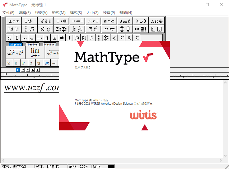This screenshot has height=169, width=229.
Task: Click the 样式: 数学(M) status field
Action: pyautogui.click(x=17, y=167)
